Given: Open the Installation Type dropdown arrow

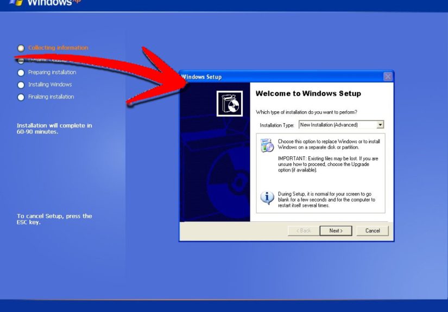Looking at the screenshot, I should 380,125.
